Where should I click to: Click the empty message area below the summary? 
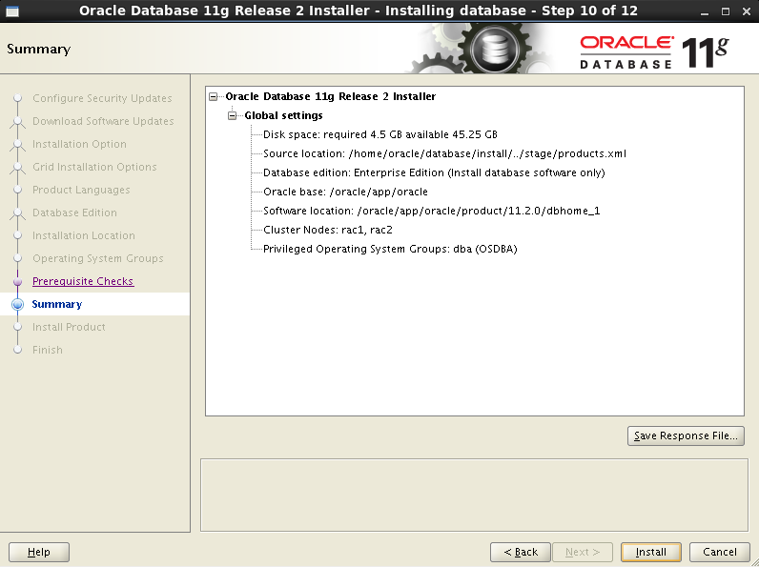coord(475,495)
